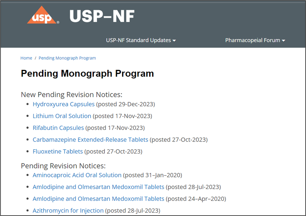
Task: View Azithromycin for Injection notice
Action: pos(68,211)
